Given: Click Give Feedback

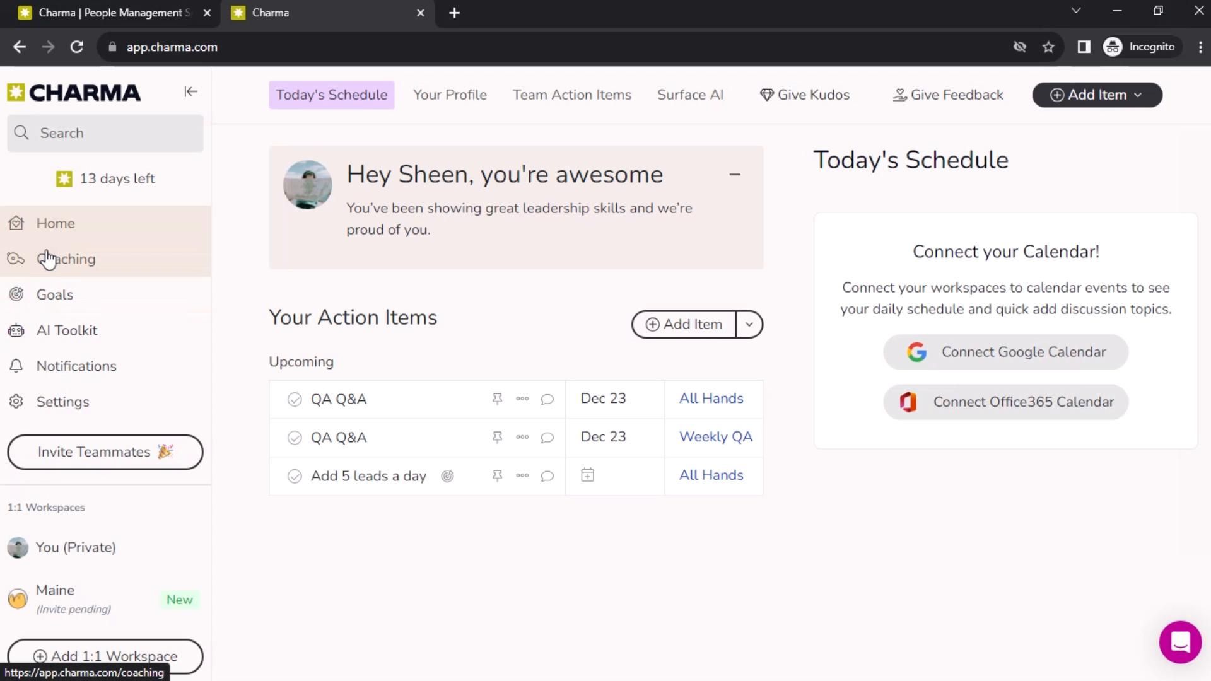Looking at the screenshot, I should click(x=948, y=95).
